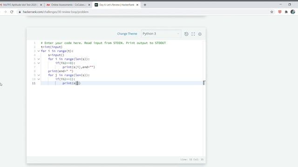
Task: Click the 's=input()' code line
Action: (56, 55)
